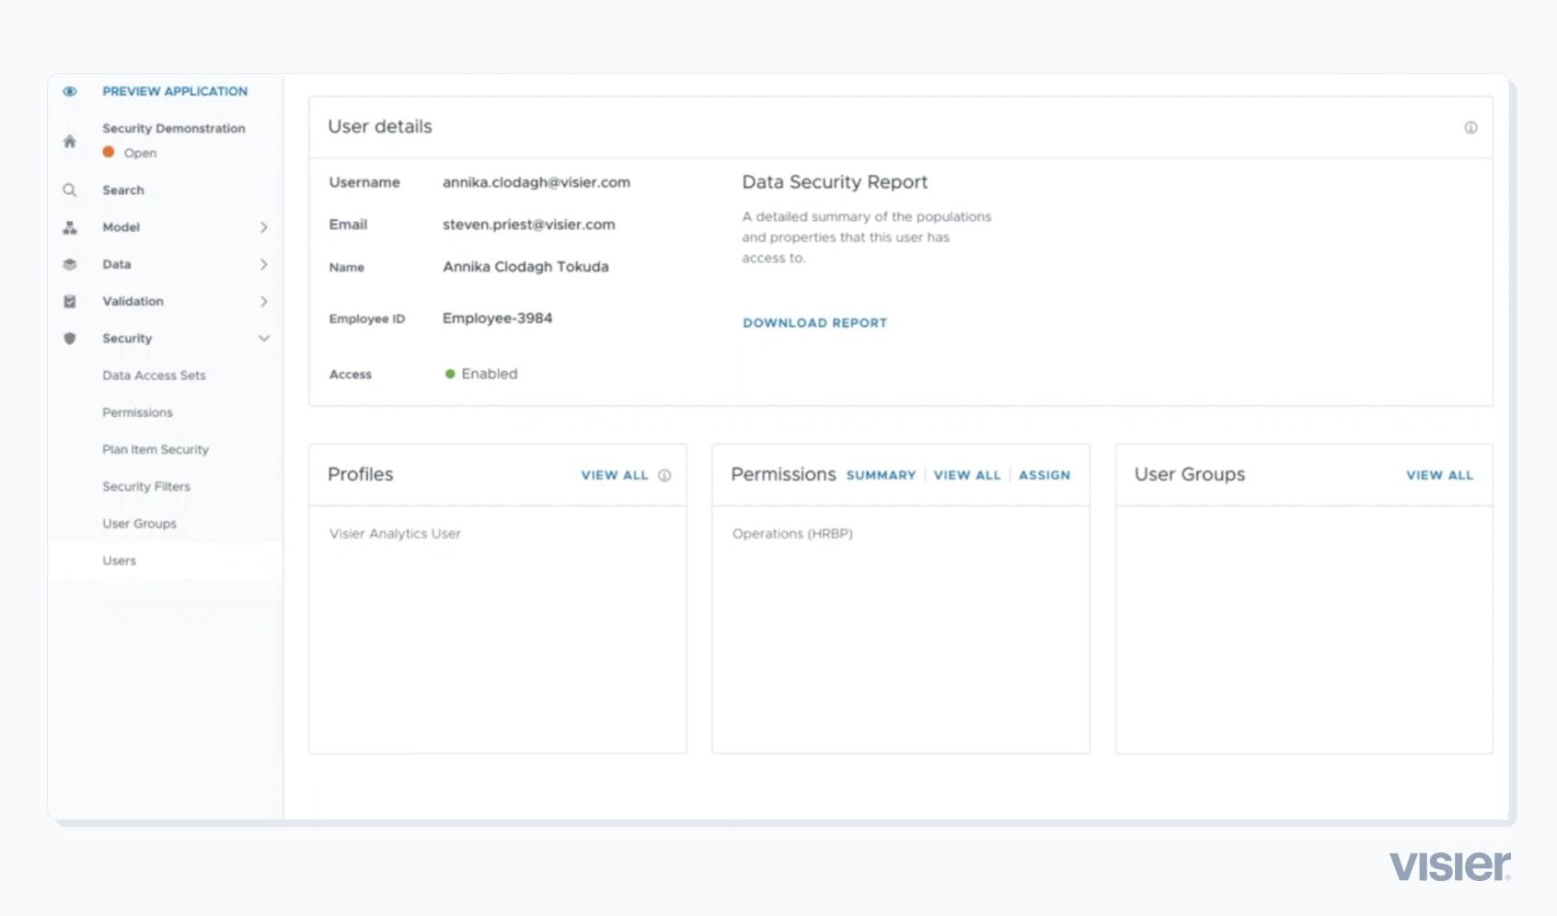Screen dimensions: 1557x916
Task: Click the Visier Analytics User profile entry
Action: pos(395,533)
